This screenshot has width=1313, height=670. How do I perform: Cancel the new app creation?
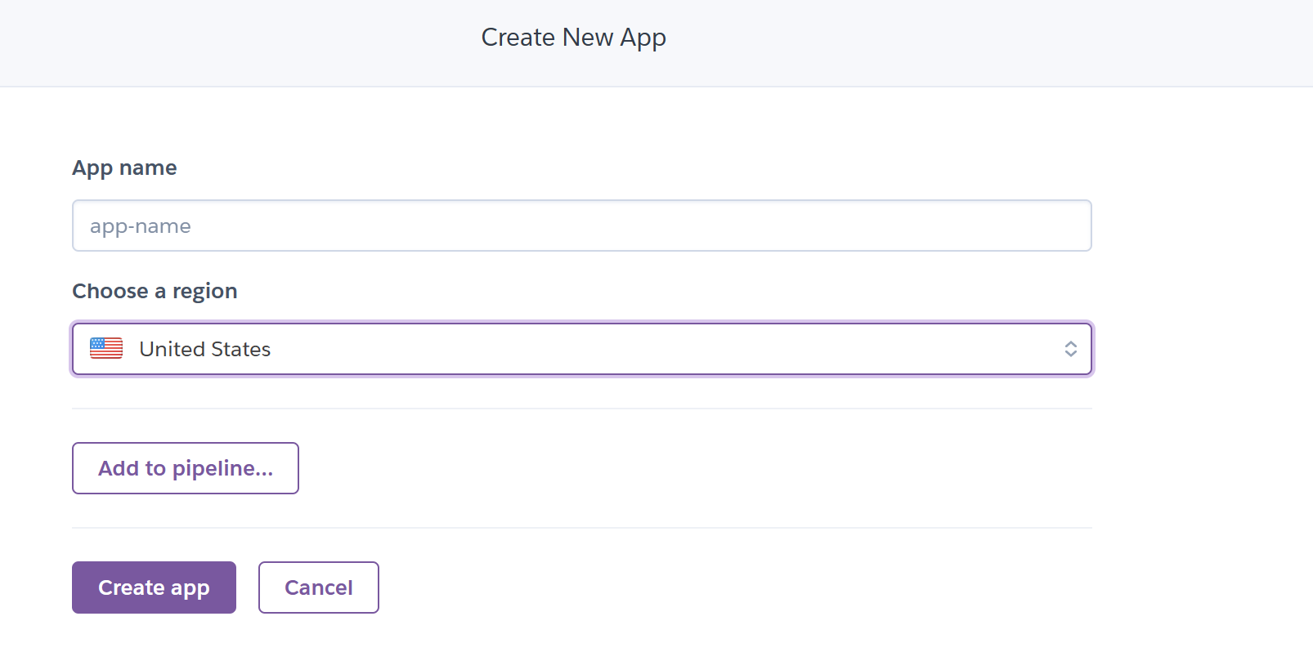(x=318, y=587)
